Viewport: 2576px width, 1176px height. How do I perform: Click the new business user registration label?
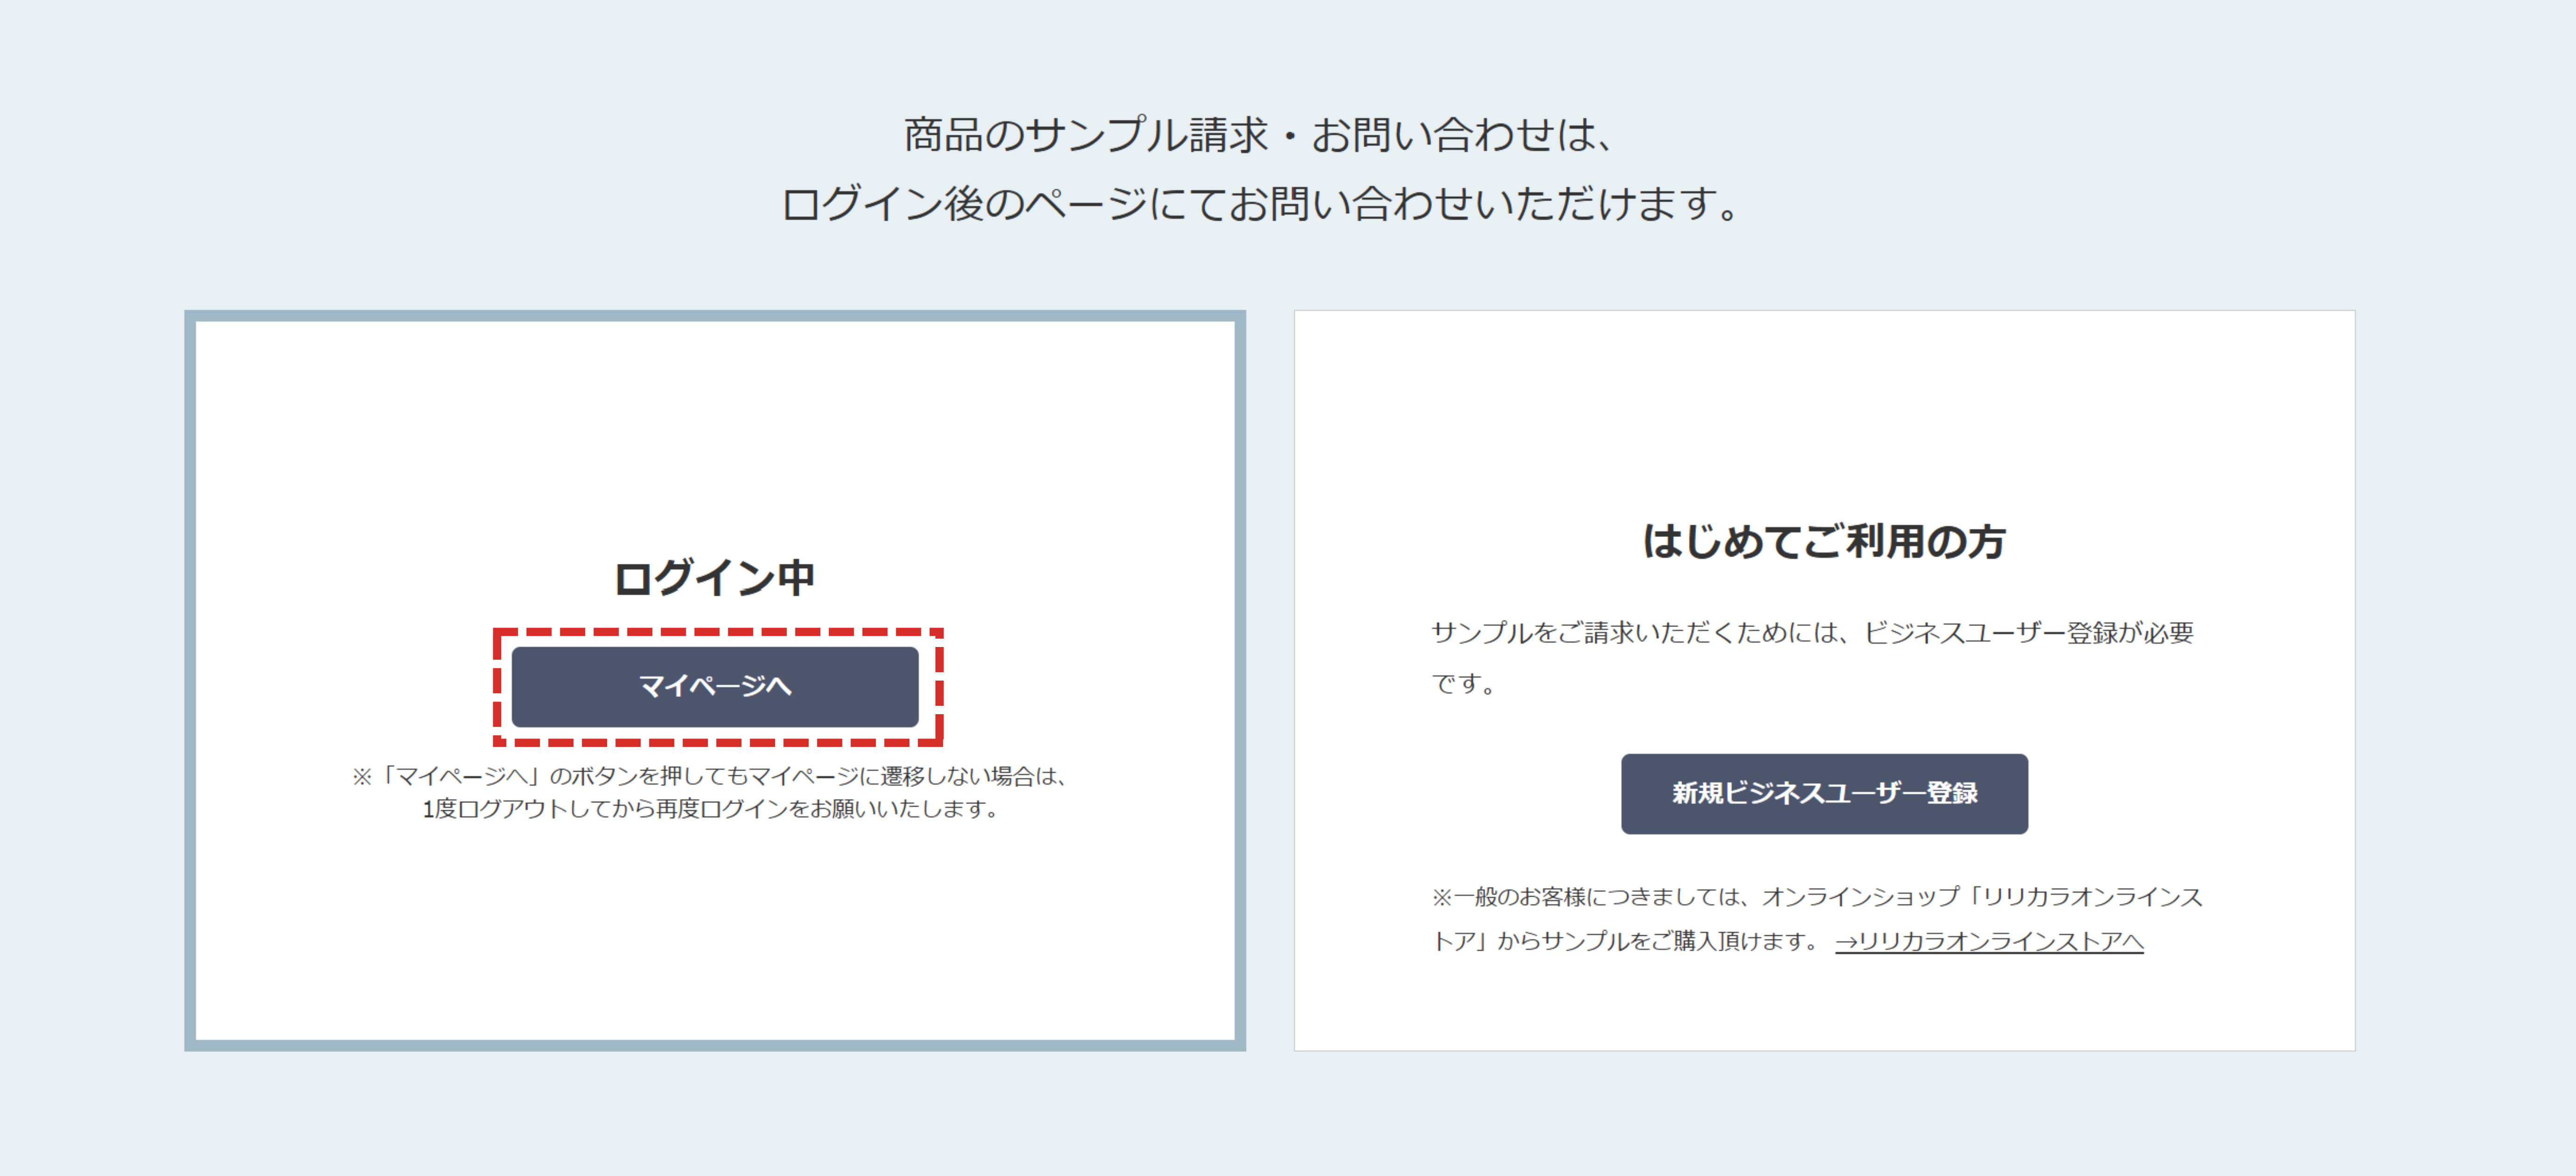coord(1825,795)
